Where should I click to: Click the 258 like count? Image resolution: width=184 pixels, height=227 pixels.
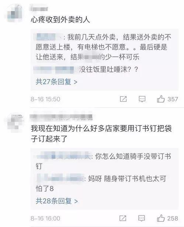pyautogui.click(x=173, y=218)
